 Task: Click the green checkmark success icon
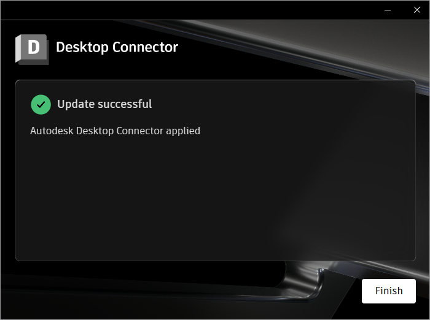tap(41, 105)
